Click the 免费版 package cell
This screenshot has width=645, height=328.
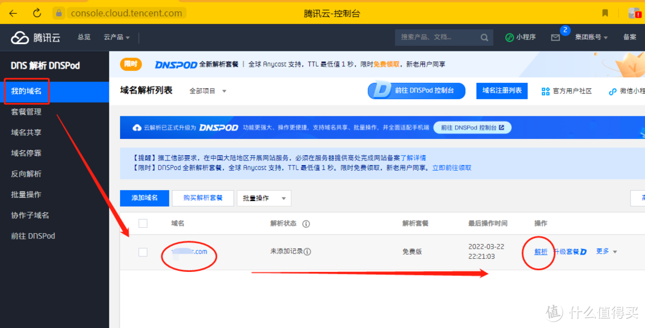point(412,252)
